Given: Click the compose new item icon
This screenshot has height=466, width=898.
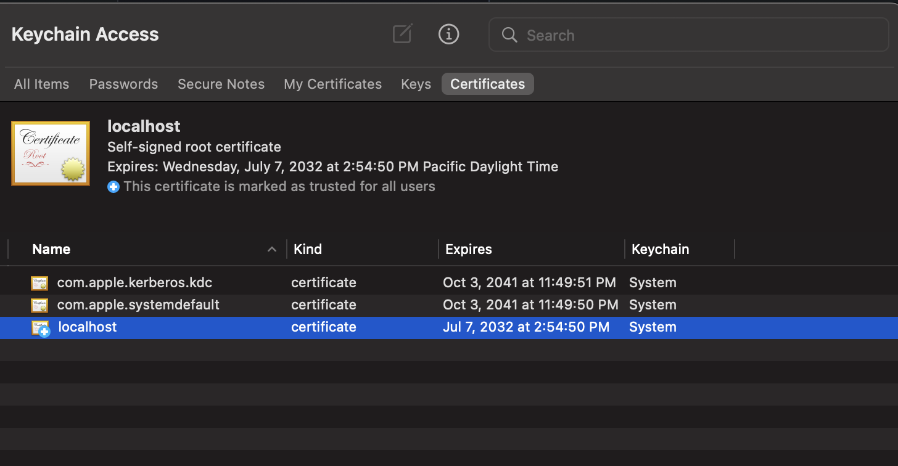Looking at the screenshot, I should [402, 34].
